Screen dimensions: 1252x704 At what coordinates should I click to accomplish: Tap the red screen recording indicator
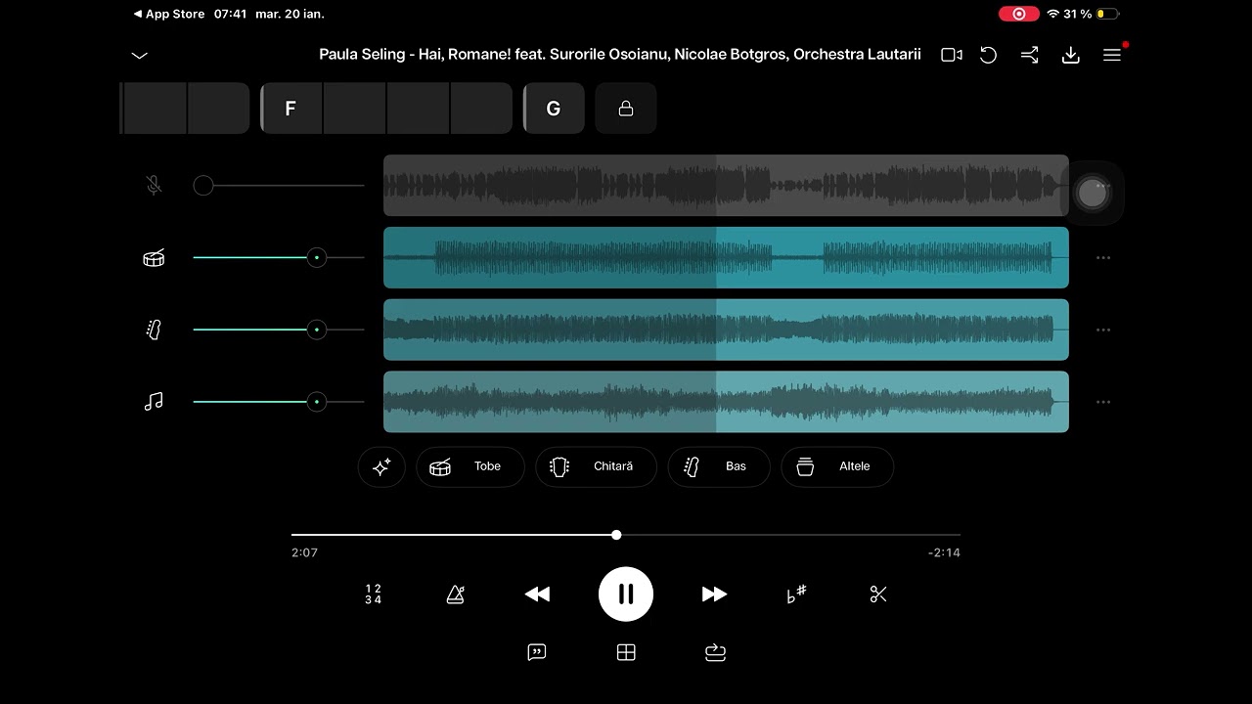[x=1019, y=15]
